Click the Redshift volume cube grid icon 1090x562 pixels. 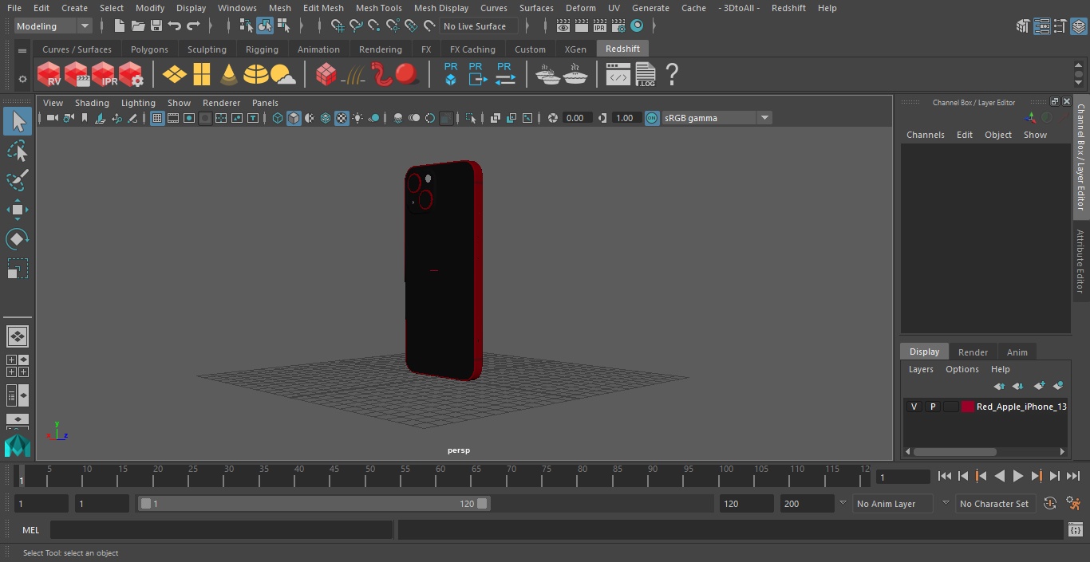pyautogui.click(x=326, y=75)
